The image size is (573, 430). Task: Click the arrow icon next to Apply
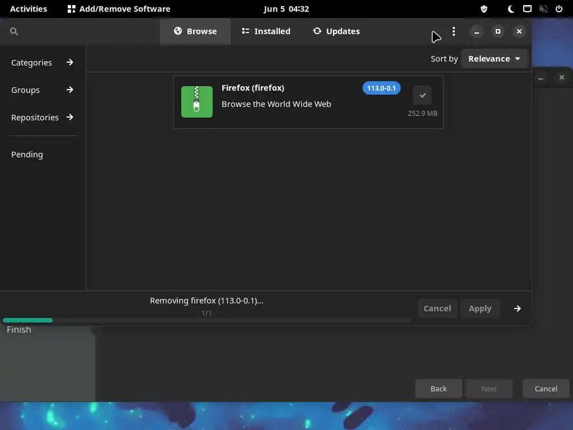[517, 309]
